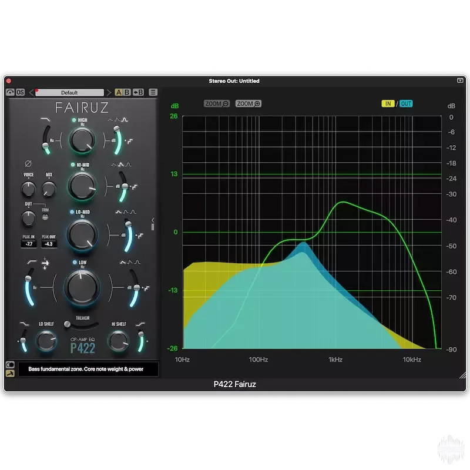Select narrow bell shape for LOW band

(x=137, y=262)
